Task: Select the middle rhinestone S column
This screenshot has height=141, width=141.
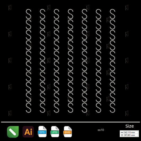Action: point(70,61)
